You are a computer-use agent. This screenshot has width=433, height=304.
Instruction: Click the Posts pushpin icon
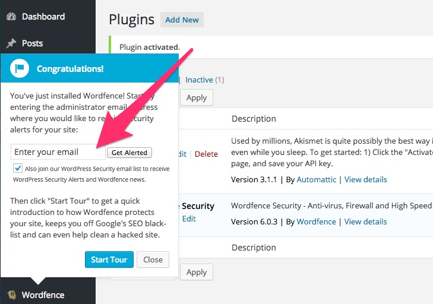tap(11, 43)
